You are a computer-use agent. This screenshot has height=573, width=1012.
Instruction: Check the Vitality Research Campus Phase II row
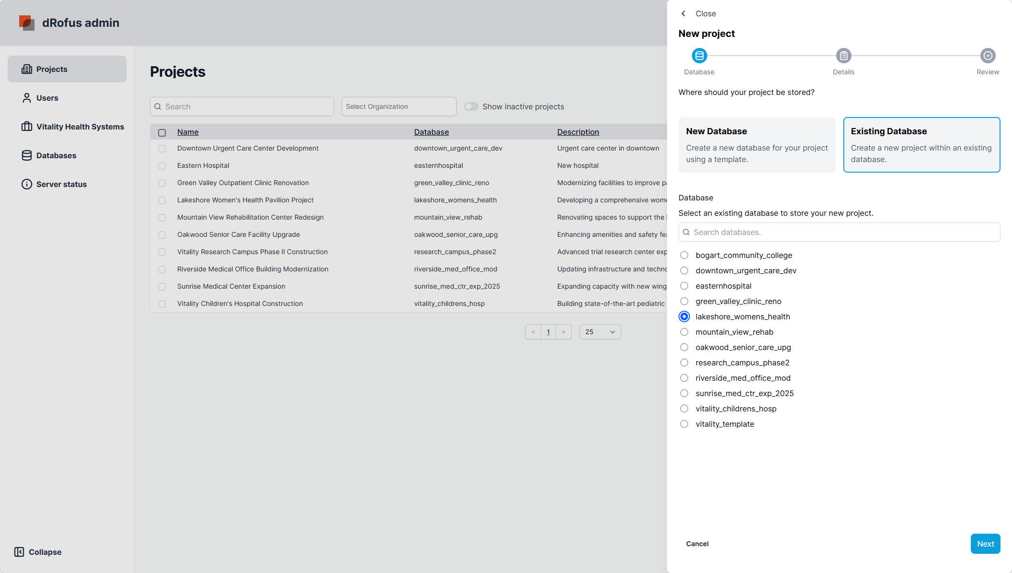[162, 252]
